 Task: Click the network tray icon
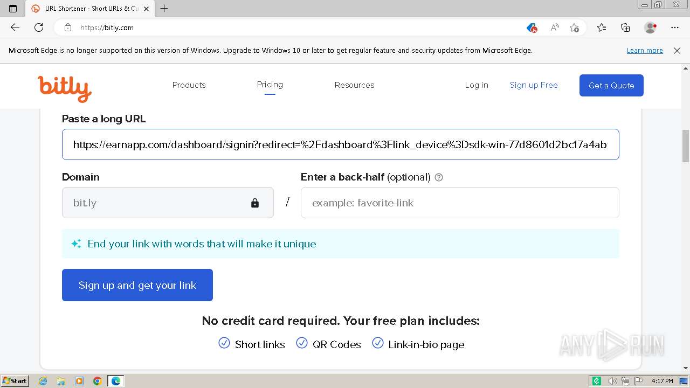tap(625, 381)
